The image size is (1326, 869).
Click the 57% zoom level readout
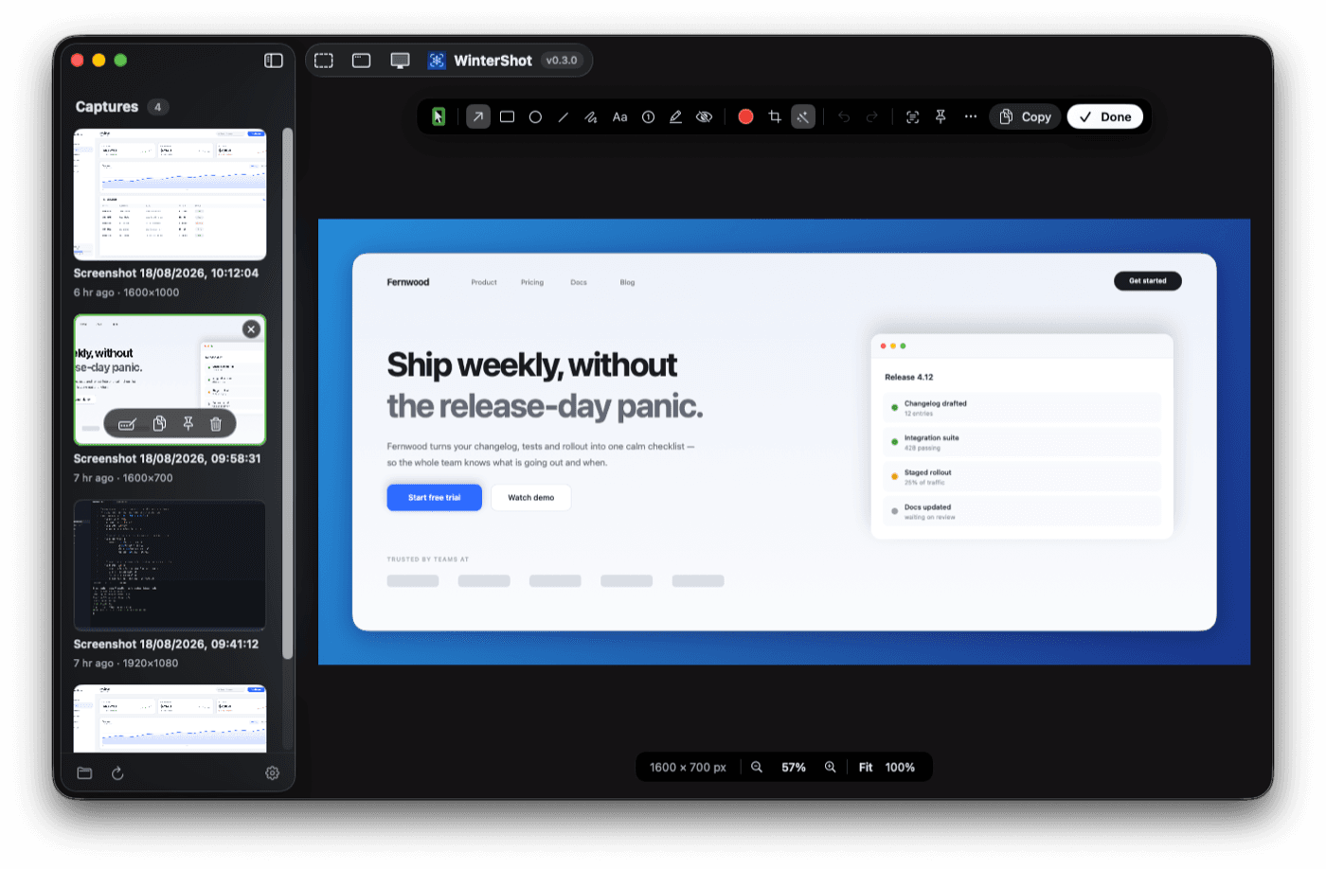point(794,767)
